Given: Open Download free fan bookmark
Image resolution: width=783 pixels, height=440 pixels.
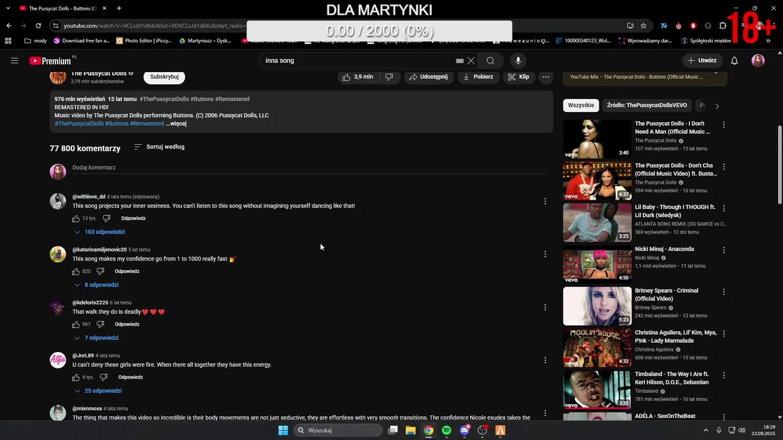Looking at the screenshot, I should [x=81, y=41].
